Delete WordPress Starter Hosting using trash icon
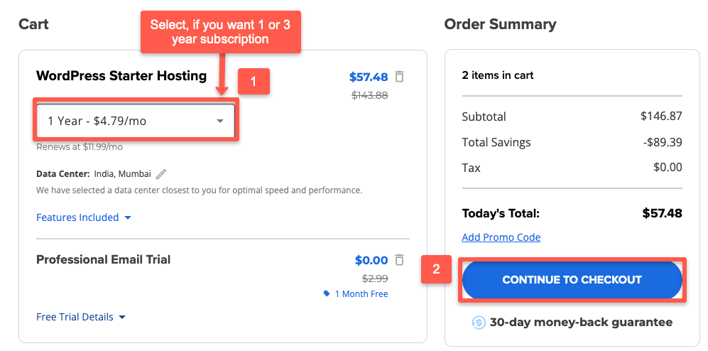The image size is (708, 351). [x=400, y=77]
